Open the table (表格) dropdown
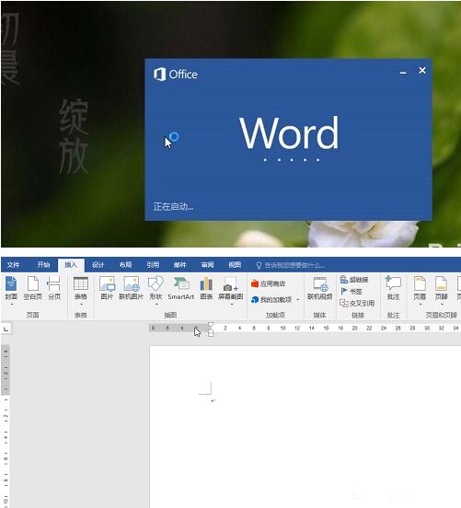Viewport: 461px width, 508px height. [81, 290]
